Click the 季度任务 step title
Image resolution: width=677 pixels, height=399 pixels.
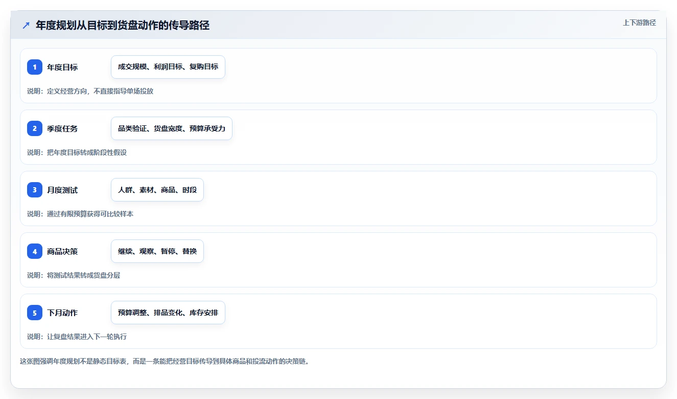point(62,128)
